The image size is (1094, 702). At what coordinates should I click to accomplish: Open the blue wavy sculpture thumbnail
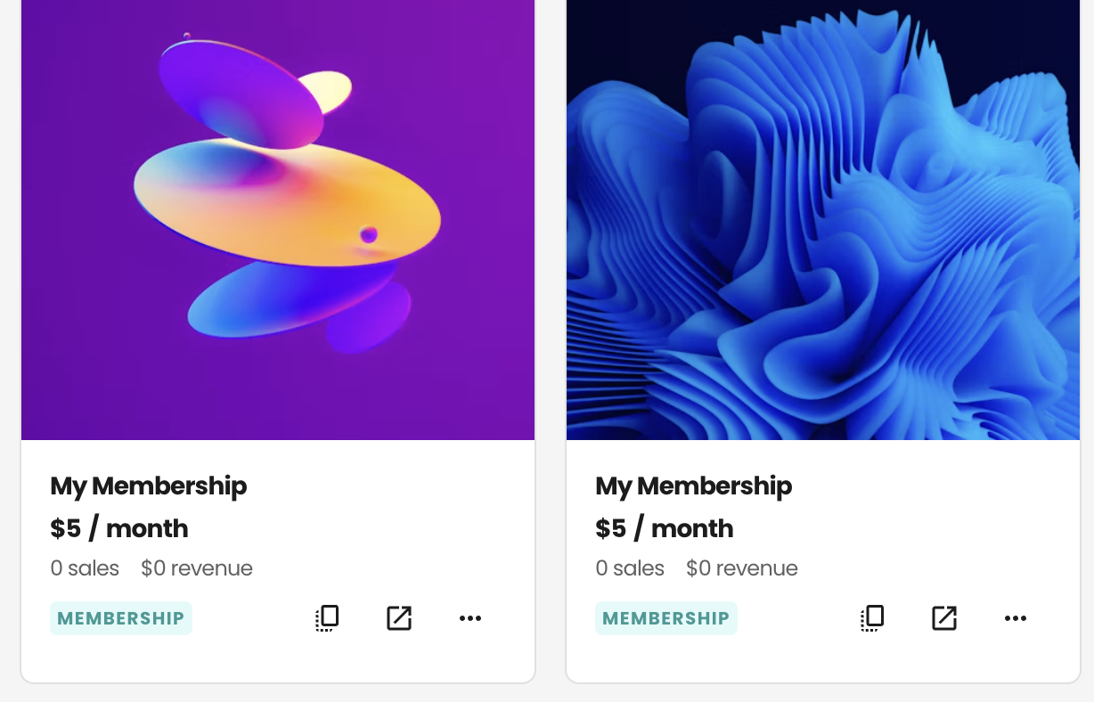click(x=823, y=220)
